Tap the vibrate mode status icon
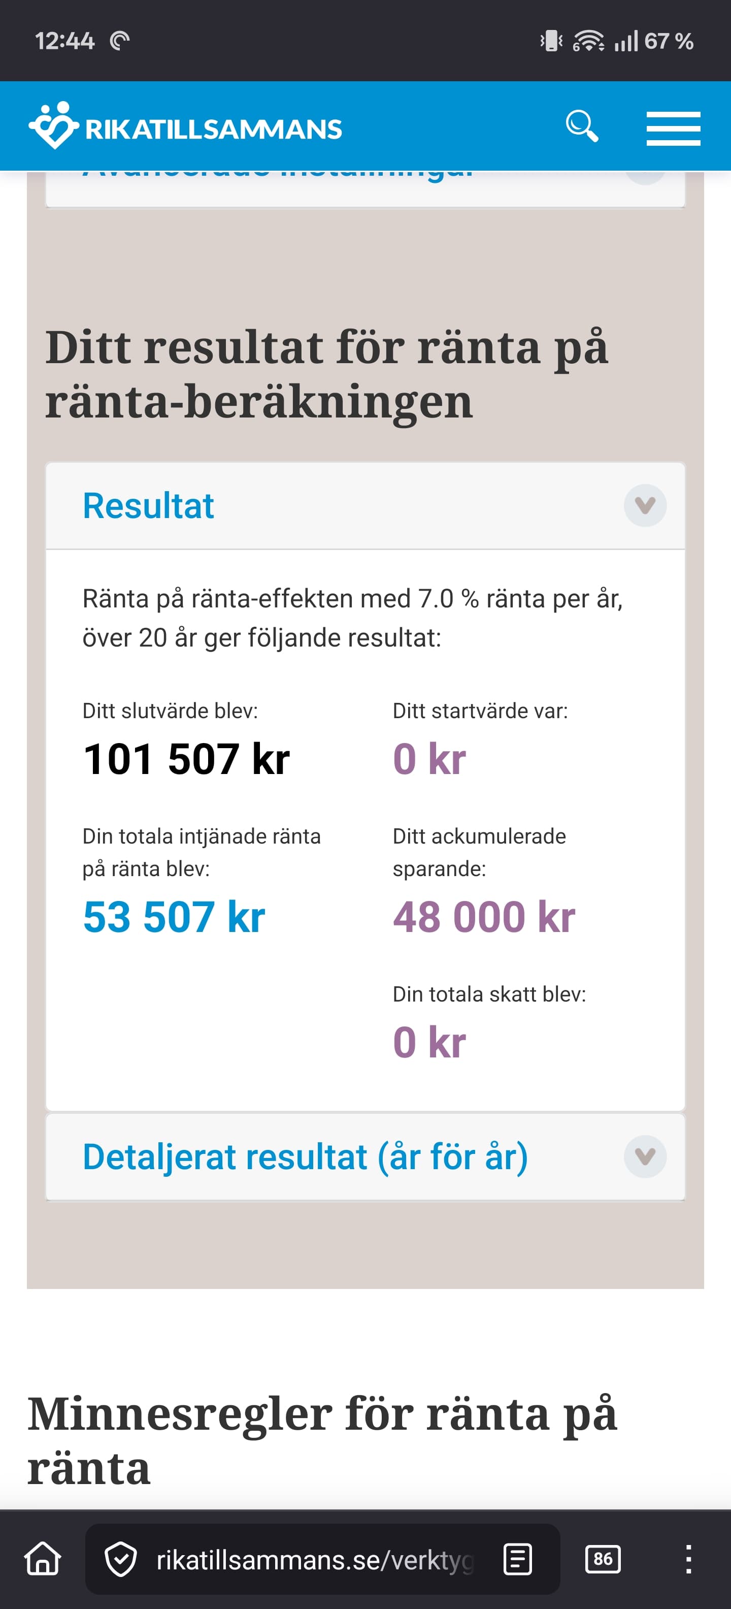731x1609 pixels. 551,41
